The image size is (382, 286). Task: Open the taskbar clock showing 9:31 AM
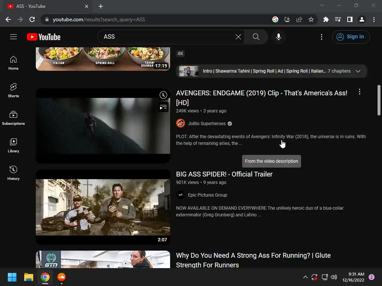pos(353,277)
